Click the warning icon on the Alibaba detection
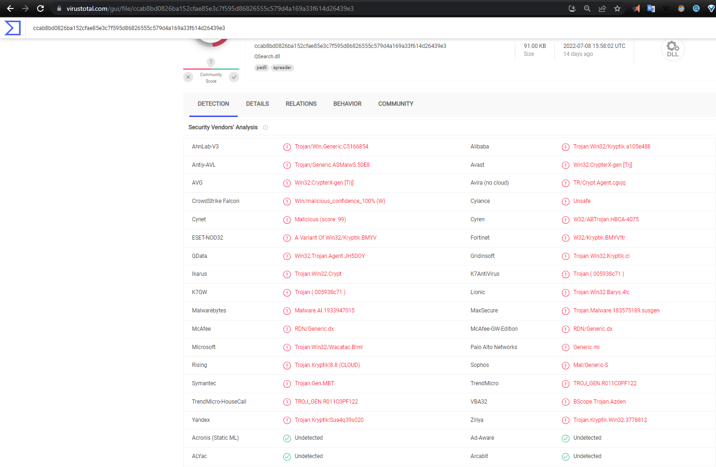The image size is (716, 467). (566, 147)
